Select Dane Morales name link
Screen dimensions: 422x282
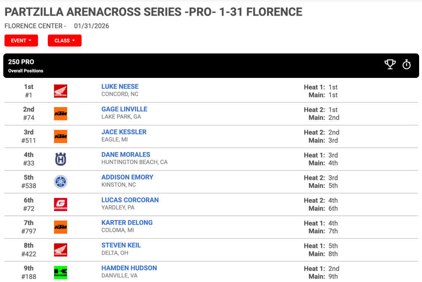point(126,155)
